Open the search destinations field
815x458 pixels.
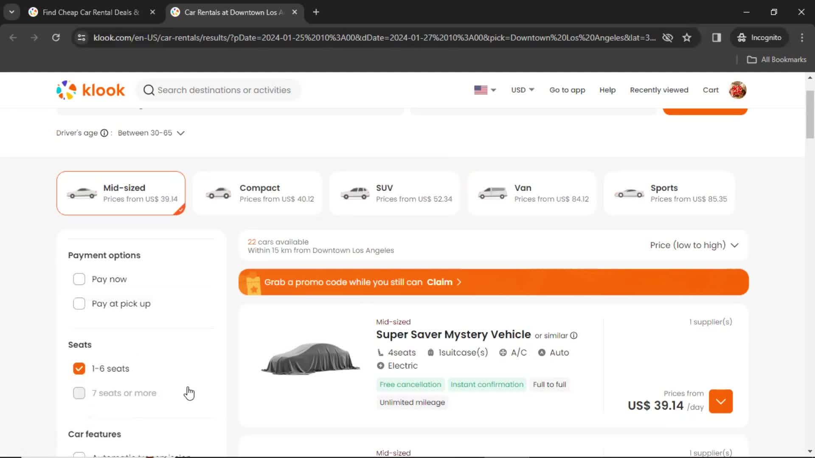(x=224, y=90)
